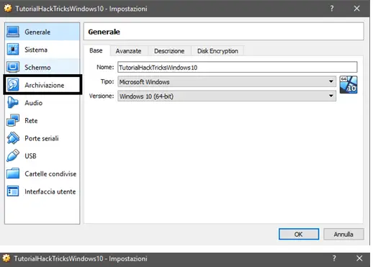Select Porte seriali in the list
Viewport: 373px width, 267px height.
[42, 138]
